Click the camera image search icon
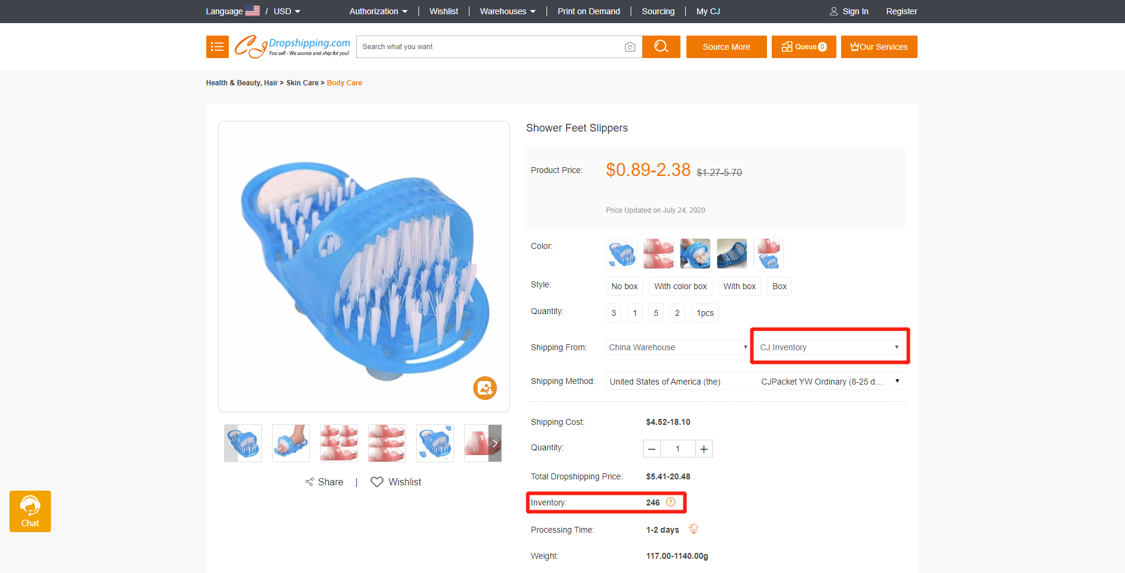Screen dimensions: 1125x573 [629, 47]
